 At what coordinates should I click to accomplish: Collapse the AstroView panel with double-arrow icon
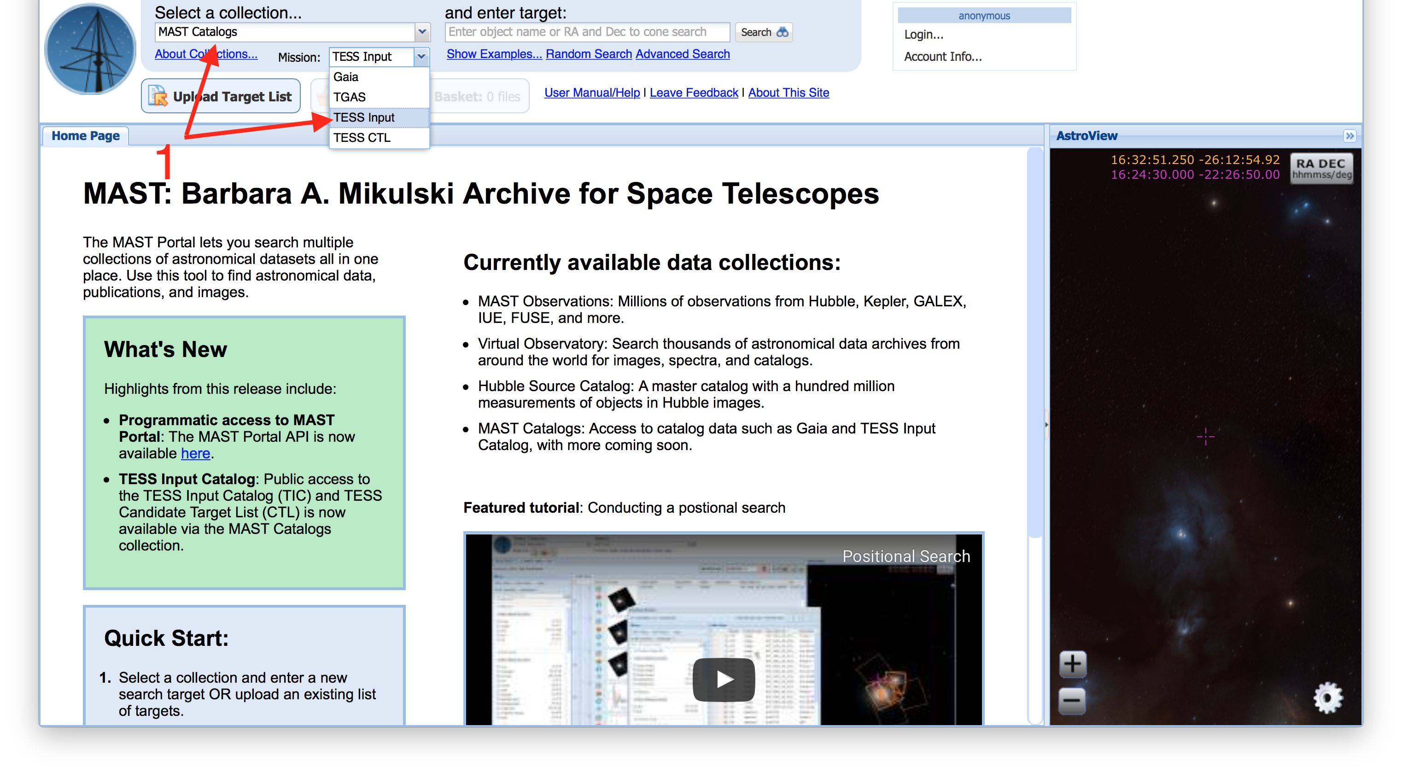pos(1350,136)
